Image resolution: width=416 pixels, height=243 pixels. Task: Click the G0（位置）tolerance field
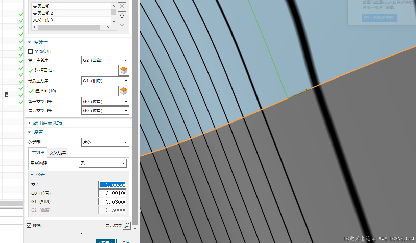pos(112,193)
